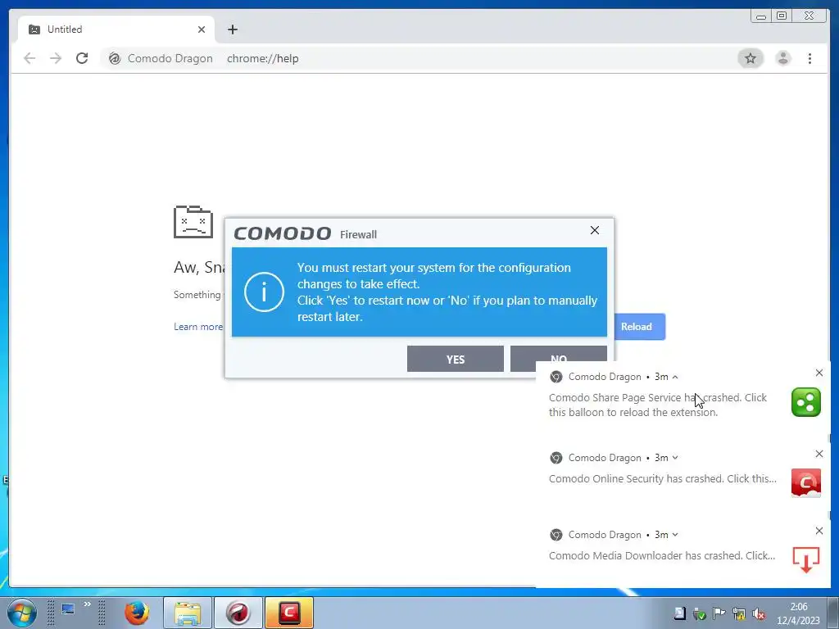839x629 pixels.
Task: Close the Untitled tab
Action: 202,29
